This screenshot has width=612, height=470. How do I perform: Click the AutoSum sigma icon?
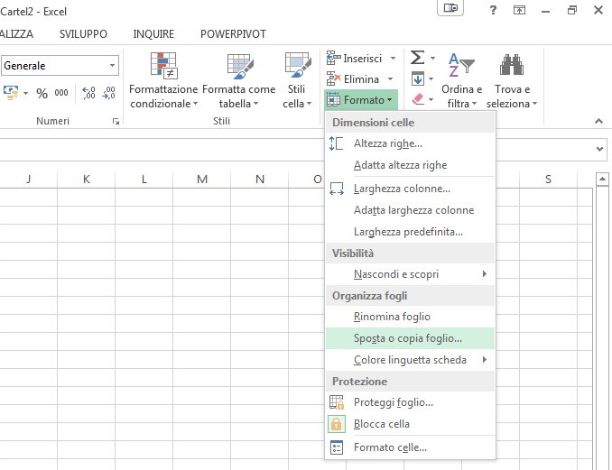(418, 58)
